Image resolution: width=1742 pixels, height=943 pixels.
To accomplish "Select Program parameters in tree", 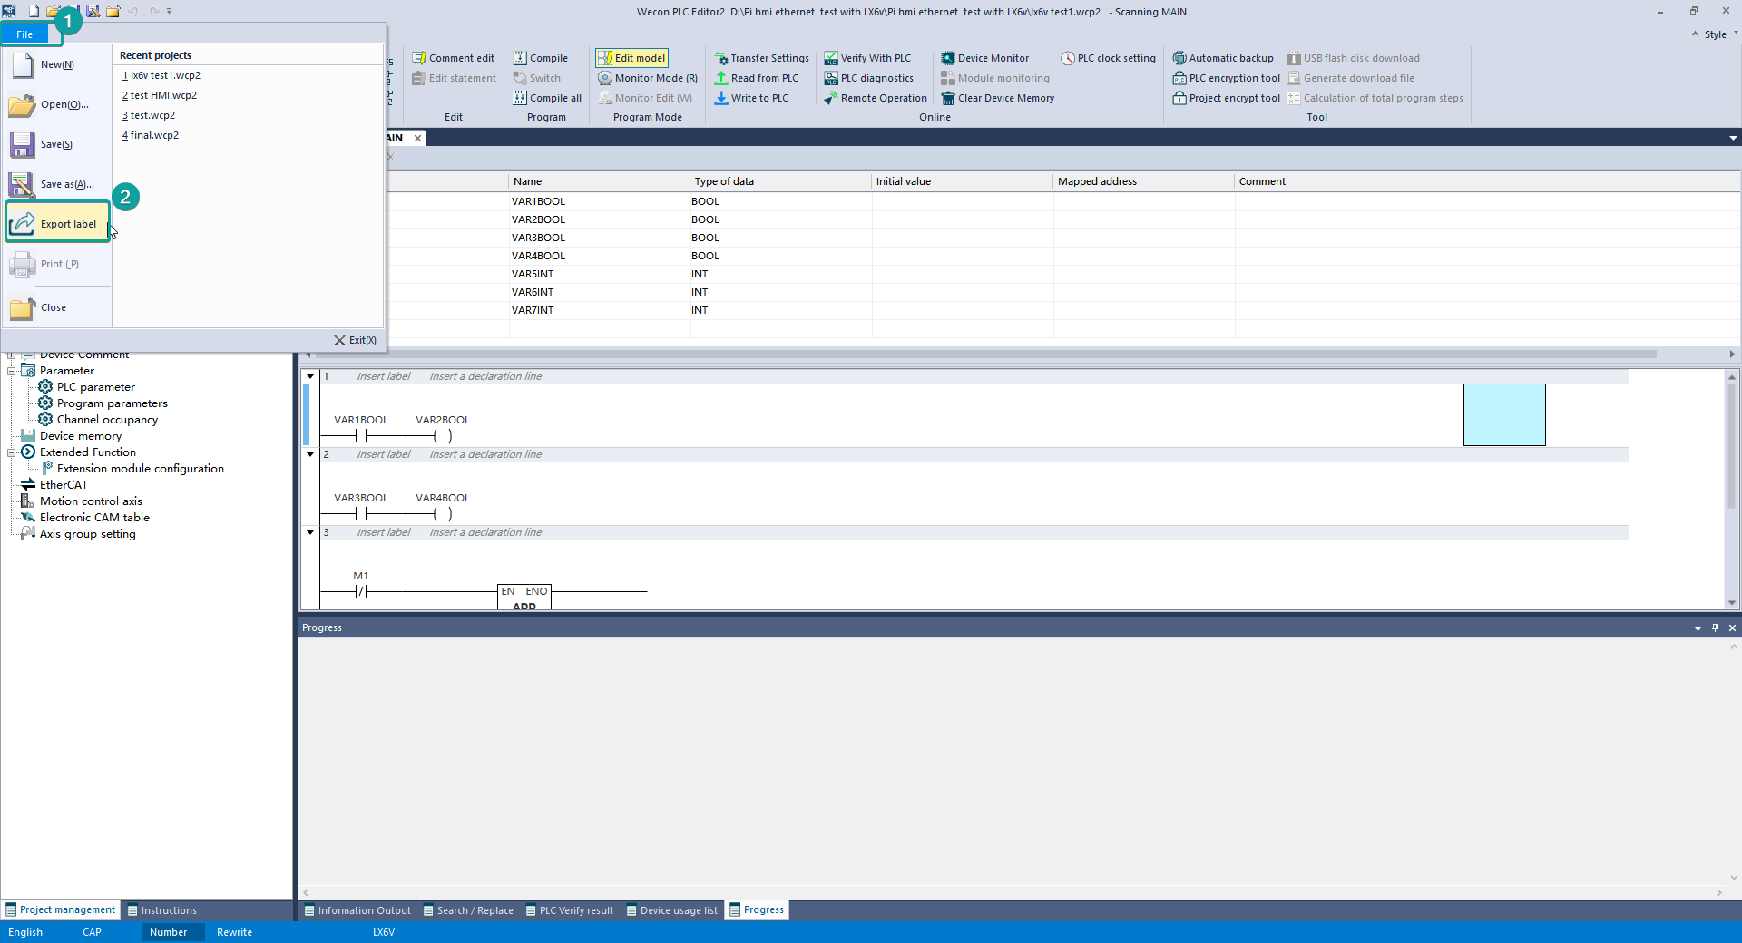I will [112, 403].
